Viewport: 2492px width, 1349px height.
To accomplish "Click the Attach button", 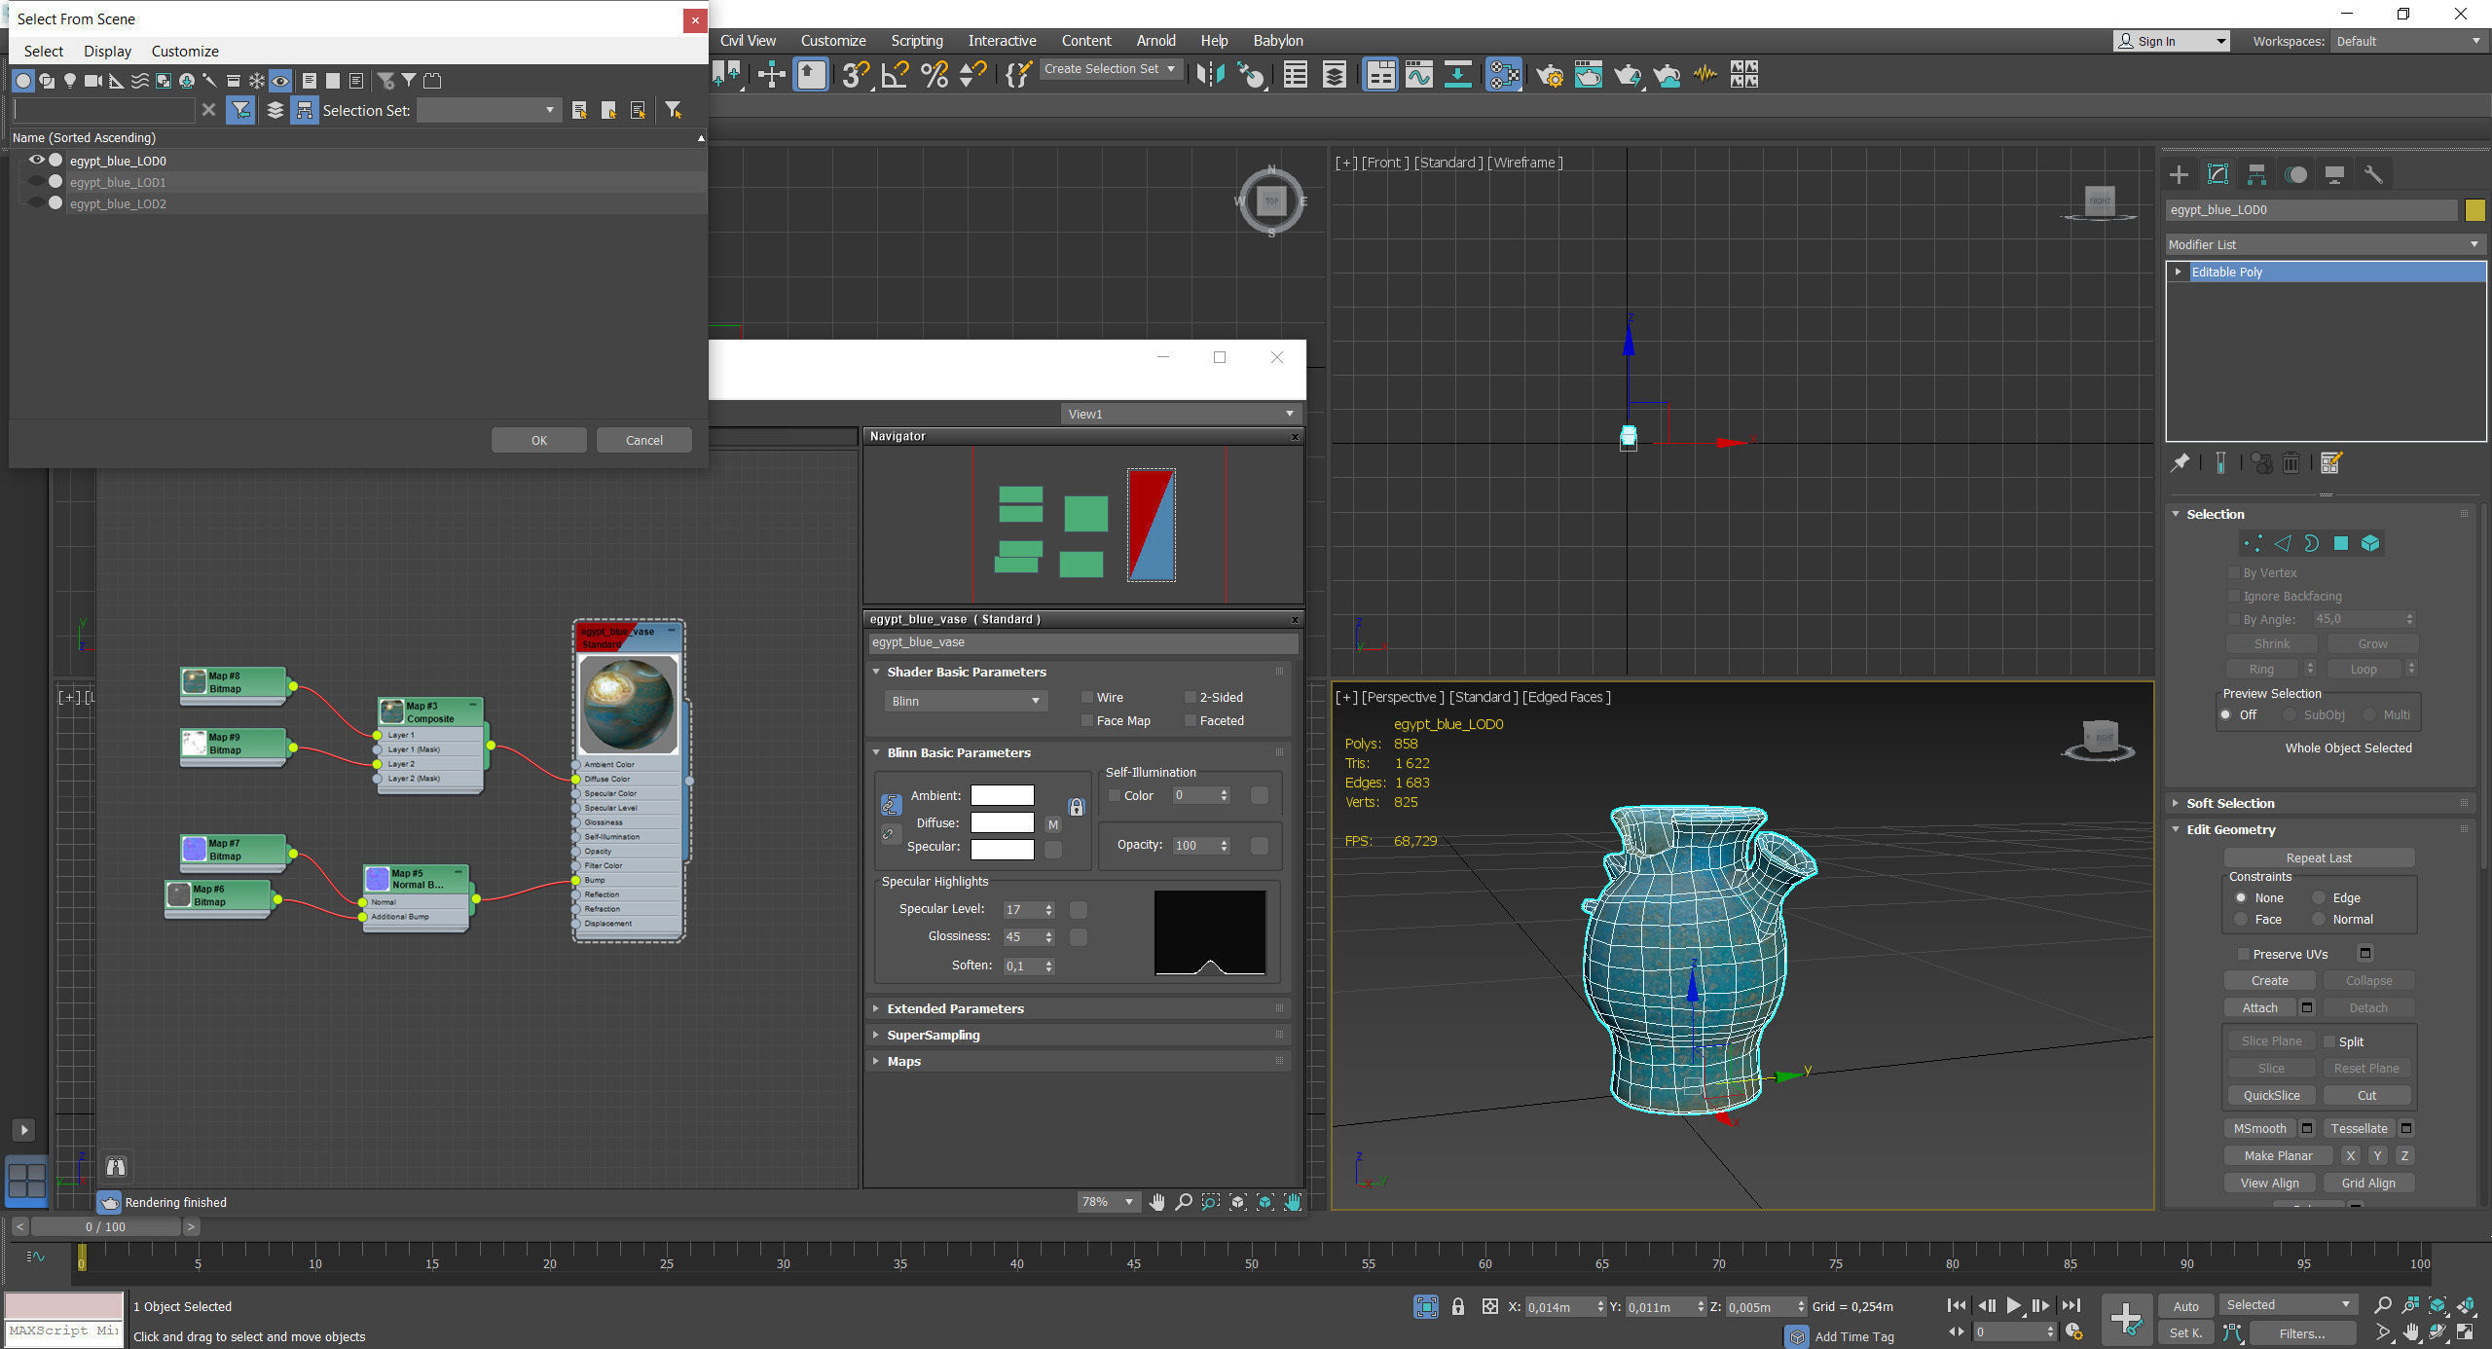I will point(2259,1007).
